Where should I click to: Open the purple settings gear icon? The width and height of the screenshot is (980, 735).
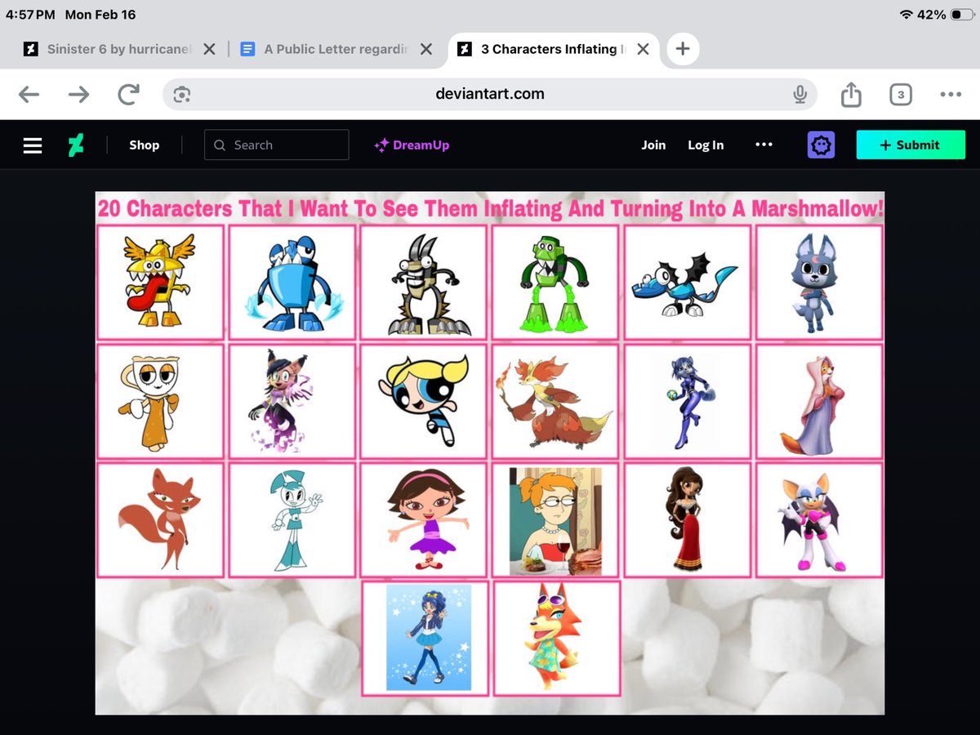[x=821, y=145]
